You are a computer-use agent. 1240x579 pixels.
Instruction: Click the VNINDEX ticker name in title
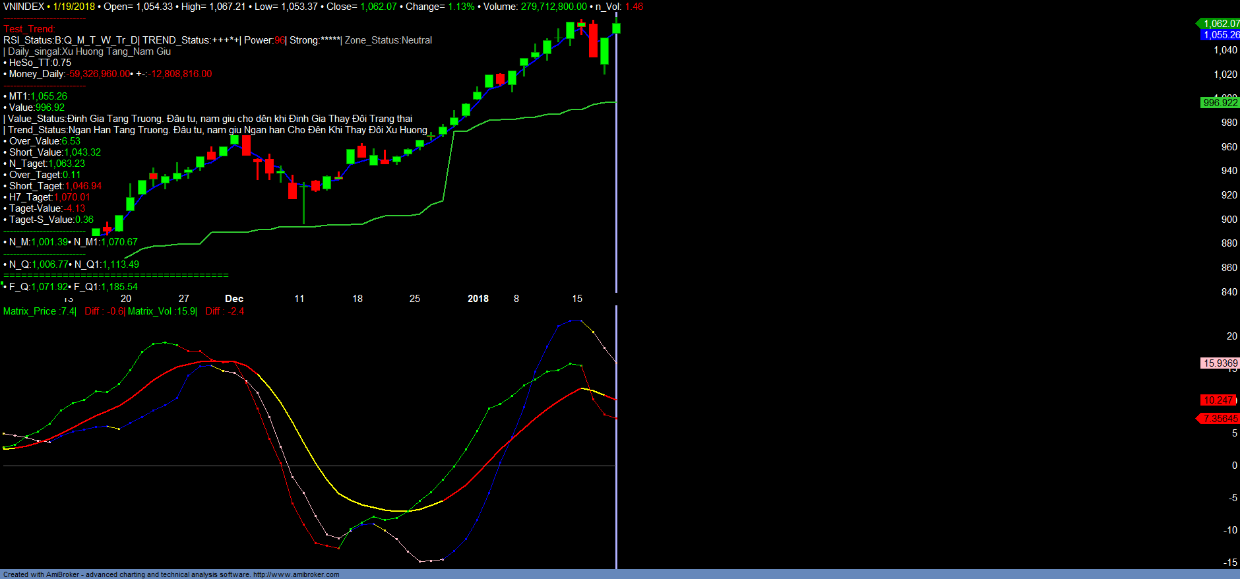(24, 7)
